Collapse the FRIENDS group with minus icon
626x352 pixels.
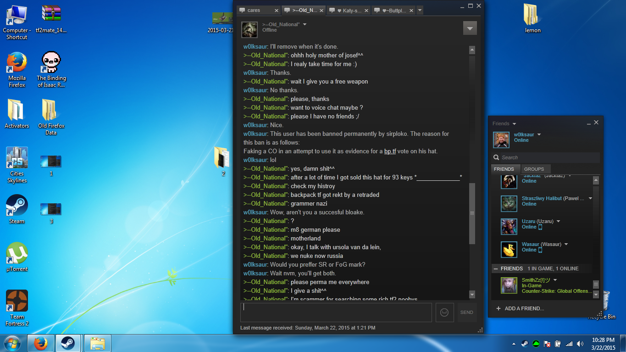[x=495, y=268]
